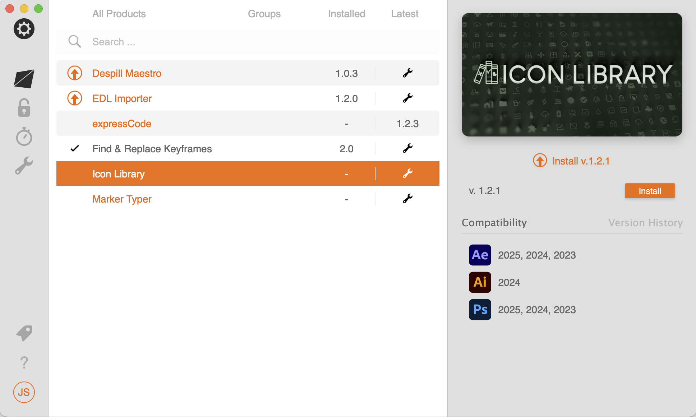Sort by the All Products column header
Image resolution: width=696 pixels, height=417 pixels.
click(119, 14)
